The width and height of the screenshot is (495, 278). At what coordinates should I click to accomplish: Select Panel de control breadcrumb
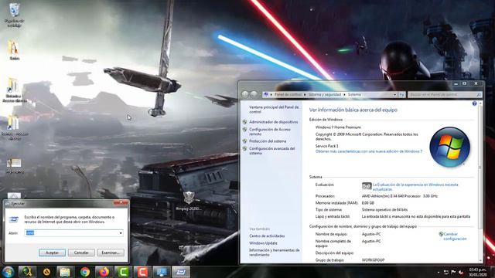288,94
